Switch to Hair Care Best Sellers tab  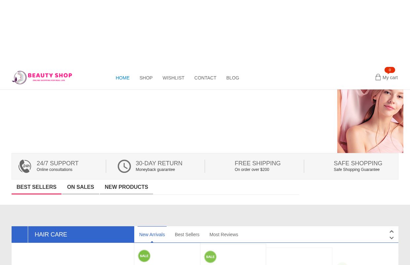click(187, 235)
